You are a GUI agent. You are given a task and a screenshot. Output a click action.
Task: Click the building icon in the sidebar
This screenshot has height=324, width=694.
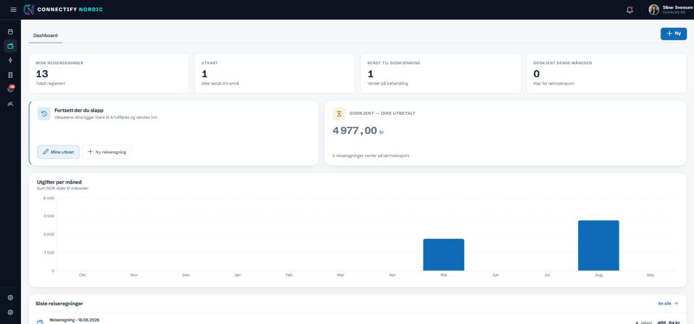(10, 74)
